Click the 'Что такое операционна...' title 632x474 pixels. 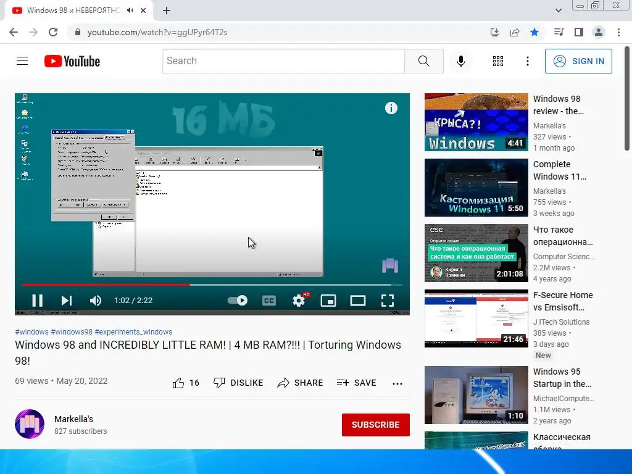click(x=563, y=236)
